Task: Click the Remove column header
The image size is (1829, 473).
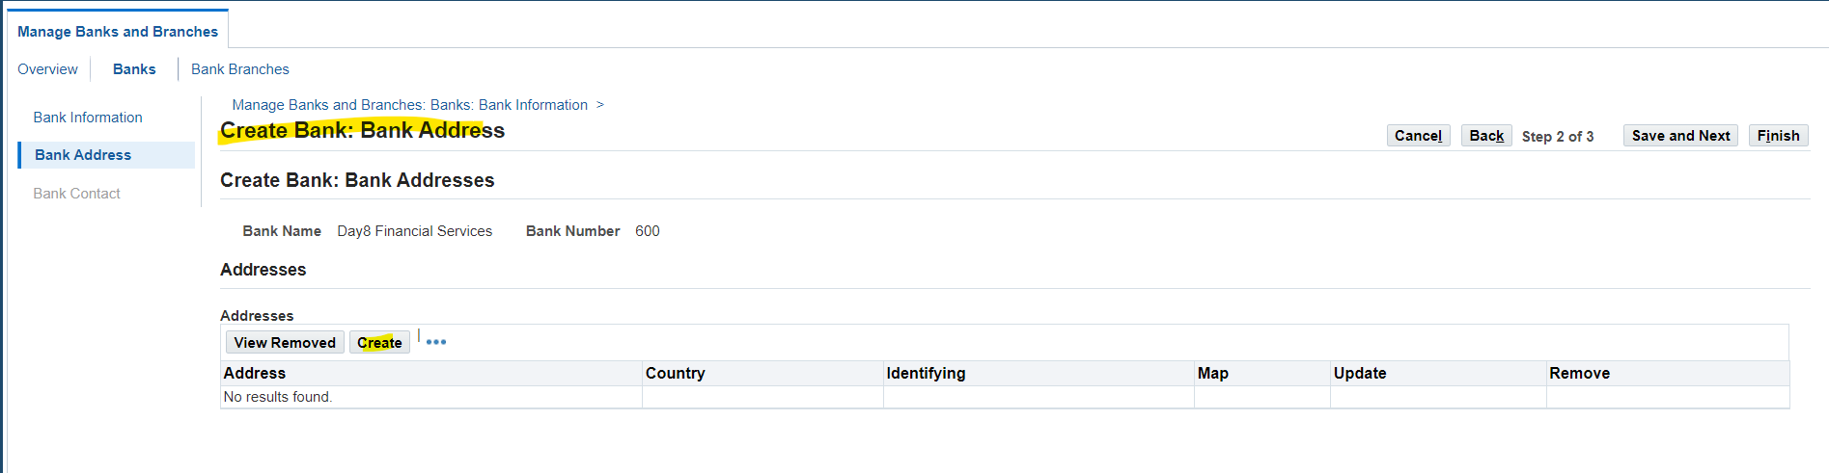Action: pyautogui.click(x=1579, y=374)
